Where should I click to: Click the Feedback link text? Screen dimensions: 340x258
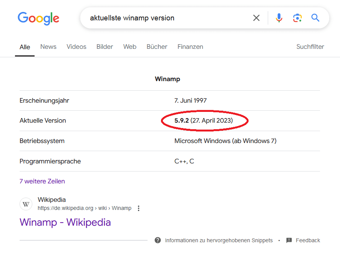pos(308,240)
